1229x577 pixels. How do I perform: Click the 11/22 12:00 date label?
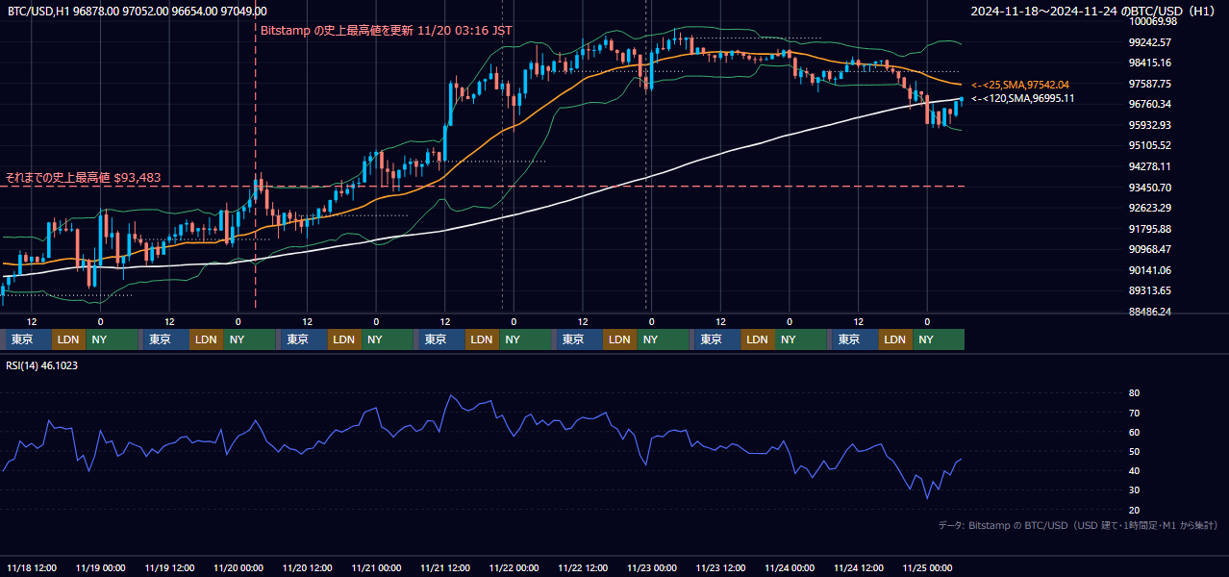pos(583,567)
